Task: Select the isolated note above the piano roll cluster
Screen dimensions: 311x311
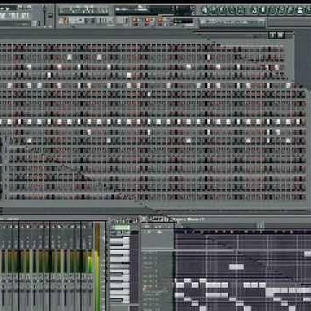Action: coord(236,267)
